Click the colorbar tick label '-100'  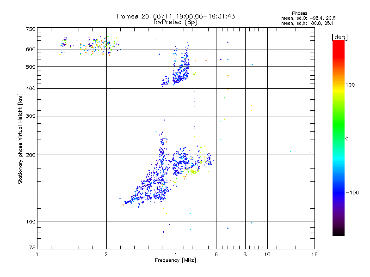click(x=352, y=193)
